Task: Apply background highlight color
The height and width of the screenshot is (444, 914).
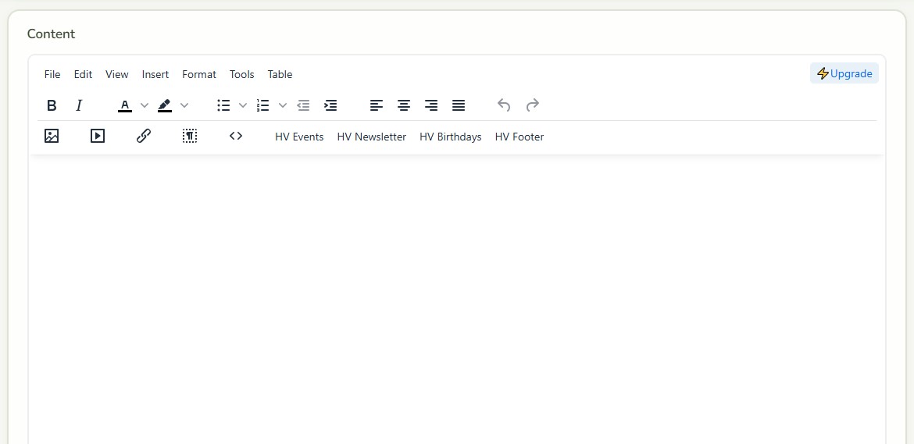Action: pos(164,105)
